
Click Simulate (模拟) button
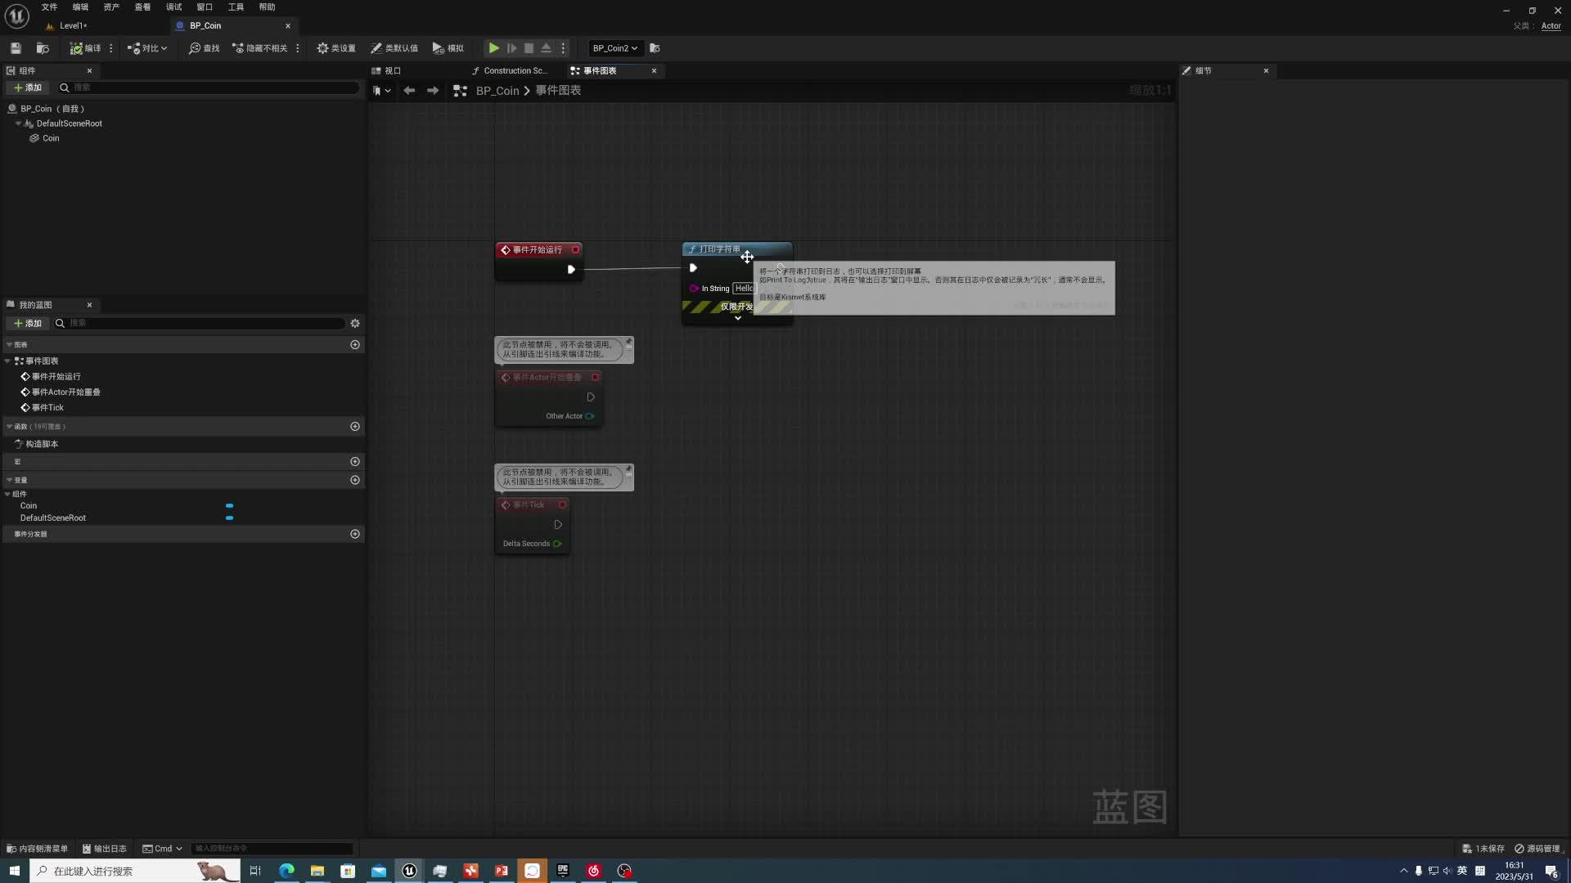(x=448, y=48)
